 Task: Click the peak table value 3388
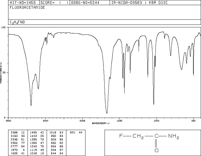coord(14,133)
